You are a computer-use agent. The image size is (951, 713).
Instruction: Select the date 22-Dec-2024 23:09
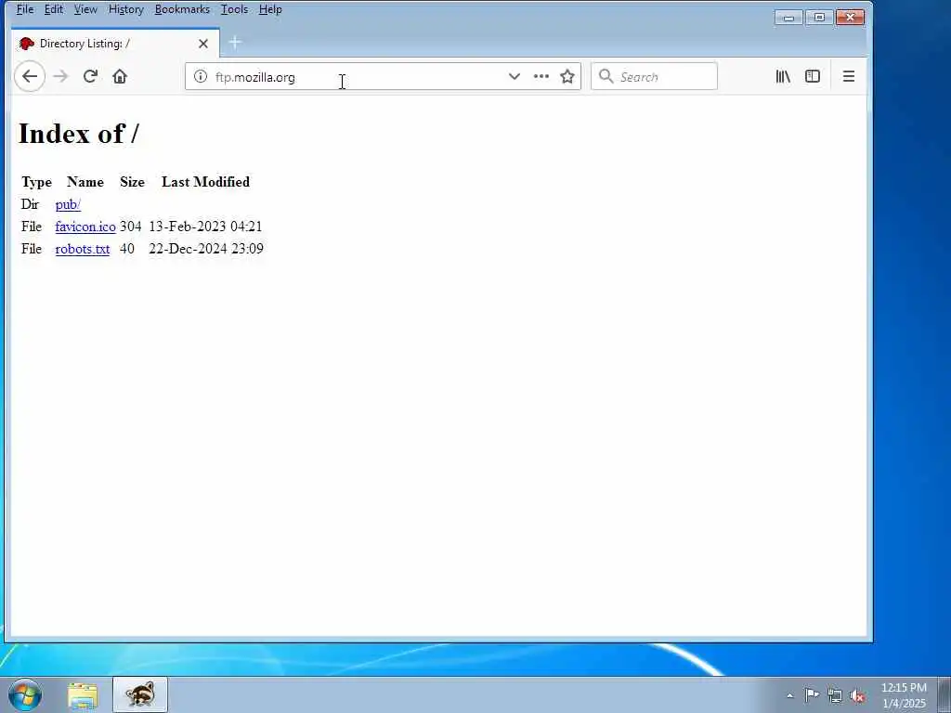206,249
